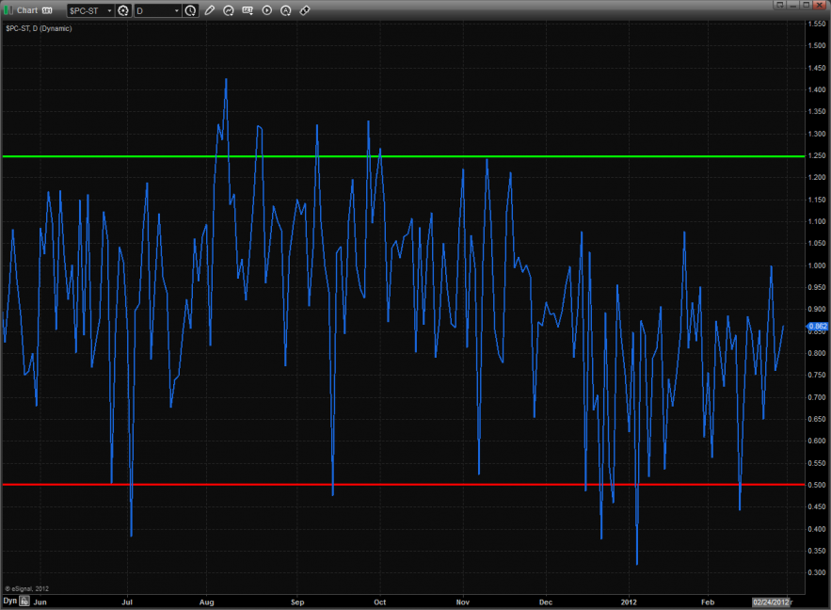
Task: Click the circled A alerts icon
Action: pyautogui.click(x=285, y=10)
